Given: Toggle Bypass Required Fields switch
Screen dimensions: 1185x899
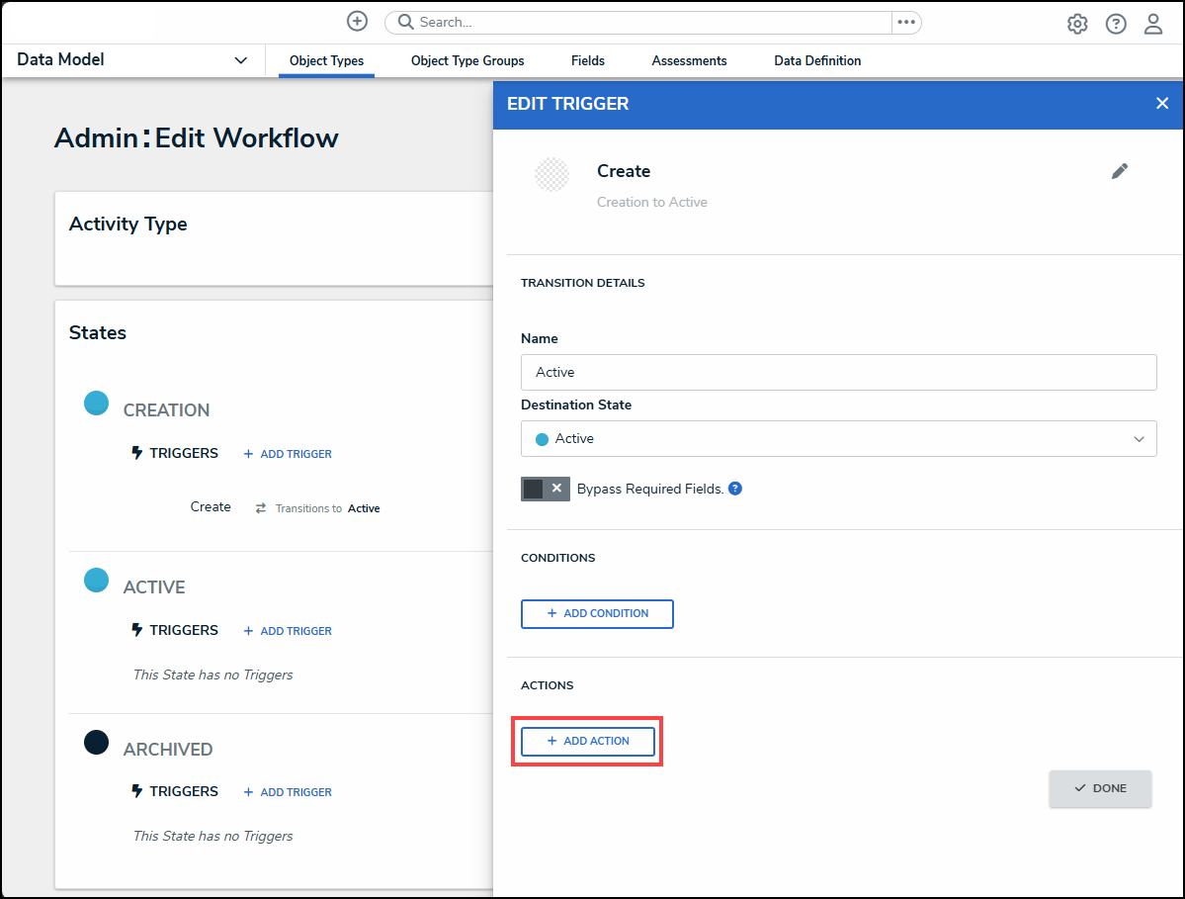Looking at the screenshot, I should pyautogui.click(x=545, y=489).
